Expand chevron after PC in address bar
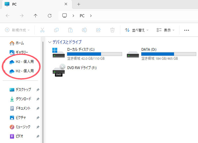This screenshot has height=143, width=198. point(91,16)
